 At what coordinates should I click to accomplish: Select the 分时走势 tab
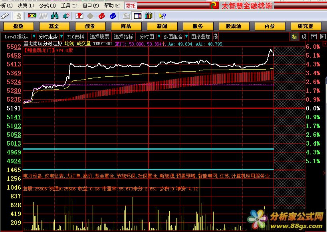pos(48,37)
